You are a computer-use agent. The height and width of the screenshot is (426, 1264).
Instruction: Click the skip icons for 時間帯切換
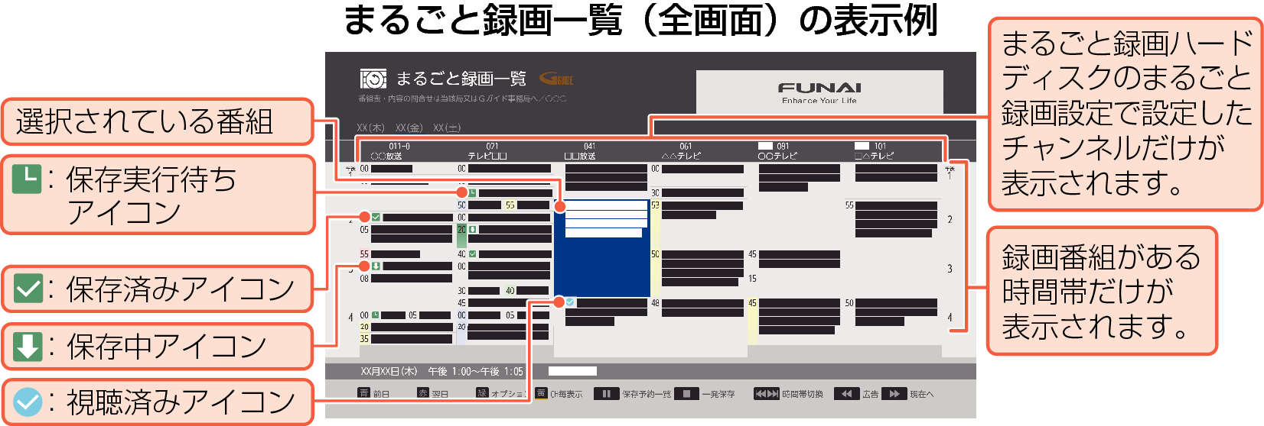coord(767,394)
